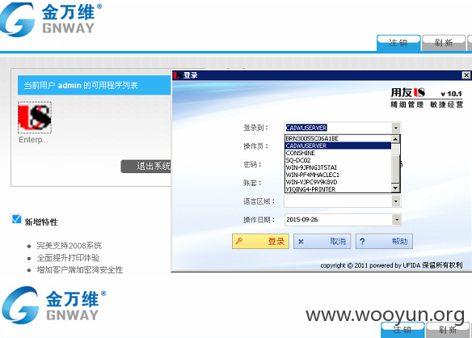Click the server list scrollbar thumb
This screenshot has height=338, width=472.
pos(395,168)
